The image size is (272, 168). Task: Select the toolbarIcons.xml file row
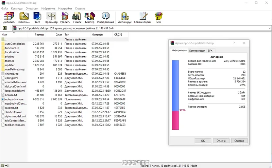tap(65, 125)
